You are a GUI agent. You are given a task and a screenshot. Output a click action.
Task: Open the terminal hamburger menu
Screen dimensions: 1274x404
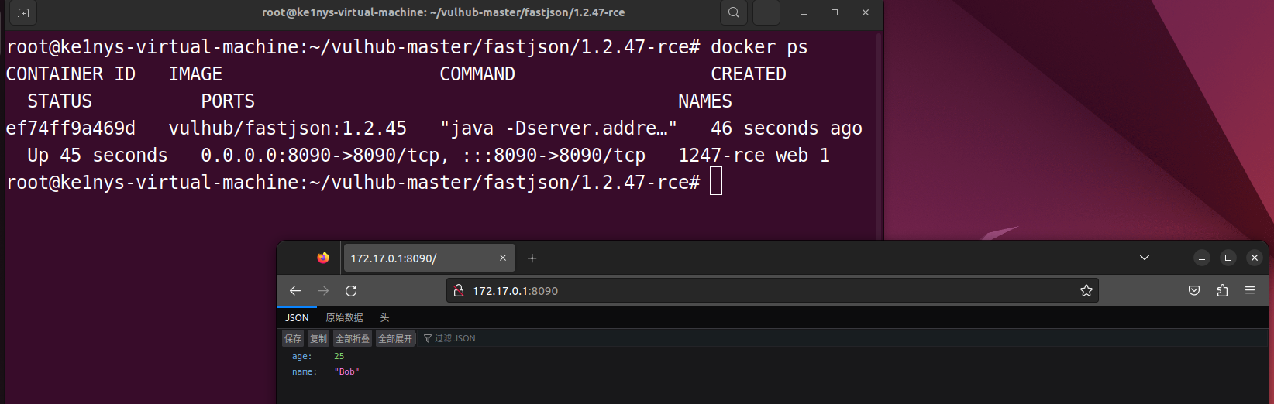(x=766, y=12)
